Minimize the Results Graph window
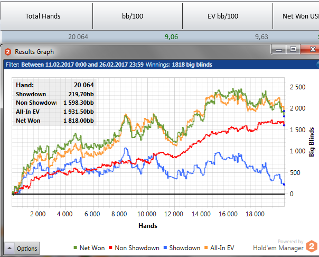Image resolution: width=319 pixels, height=257 pixels. pyautogui.click(x=279, y=50)
